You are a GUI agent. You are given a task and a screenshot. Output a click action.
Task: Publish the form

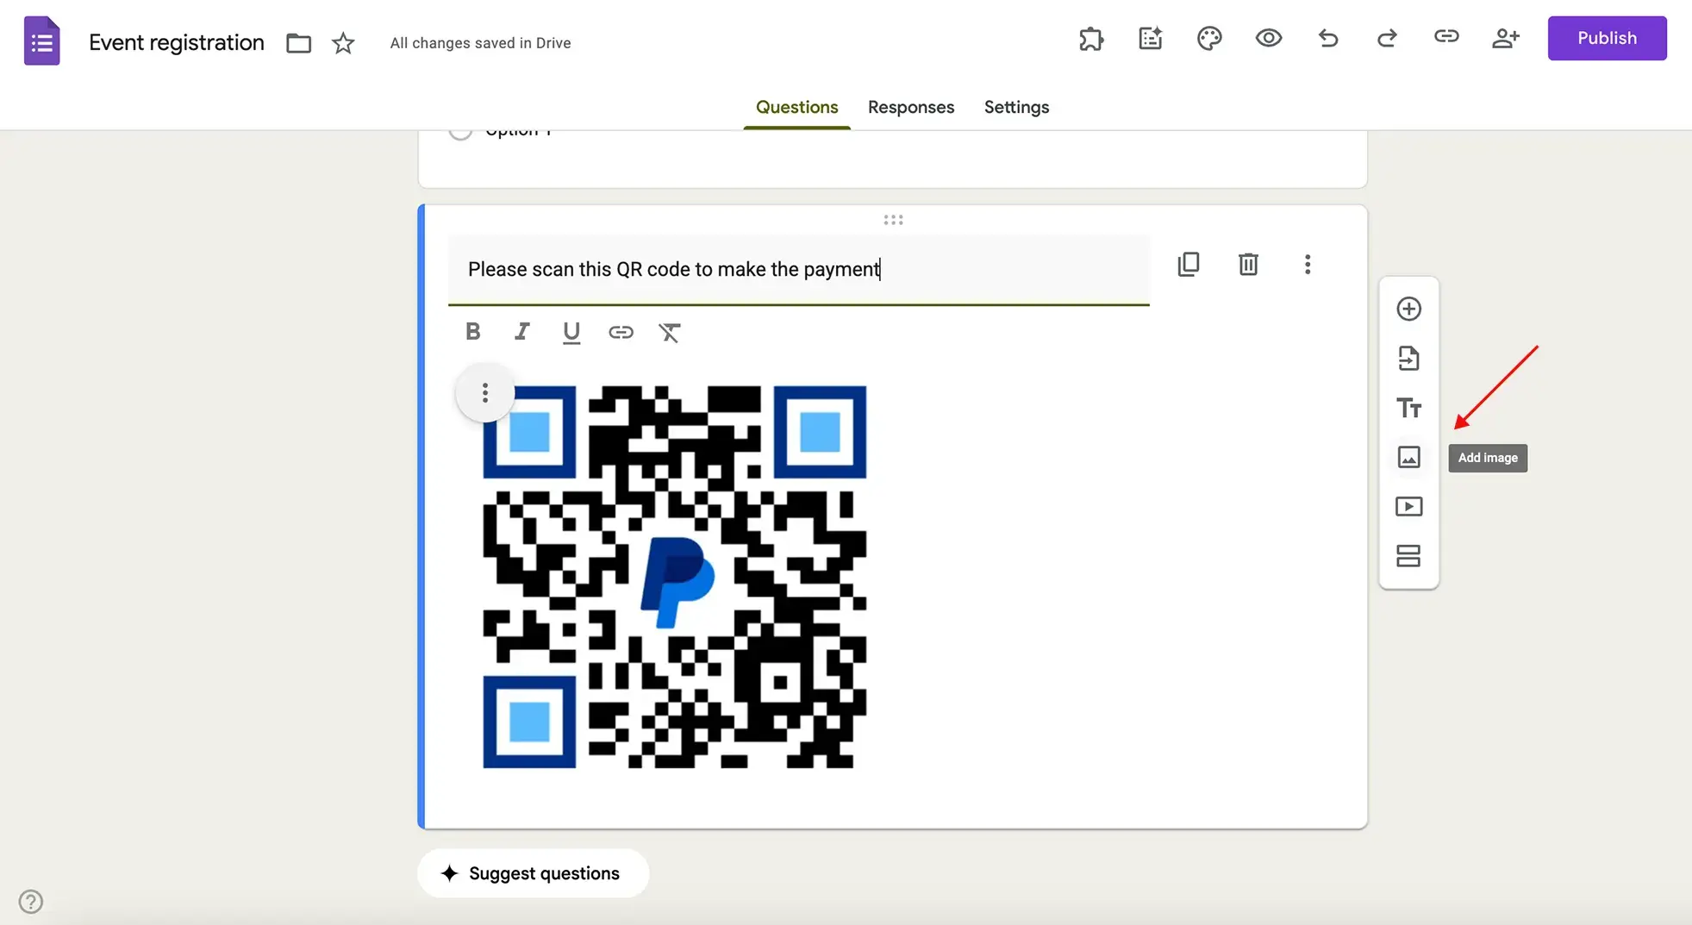(x=1607, y=38)
